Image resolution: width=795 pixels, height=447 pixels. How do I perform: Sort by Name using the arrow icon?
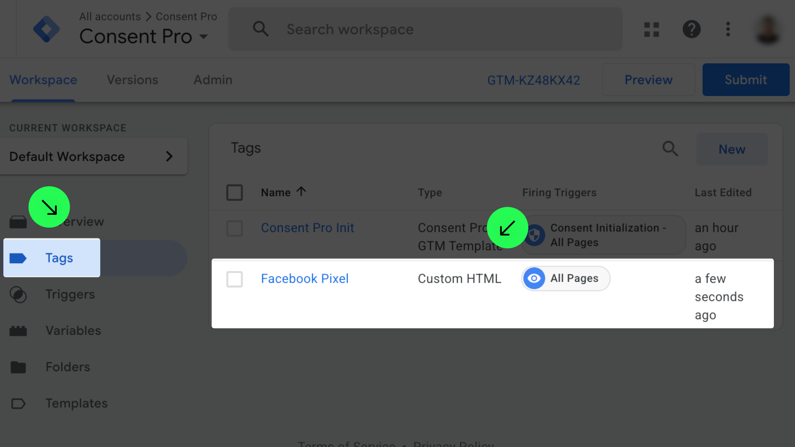point(301,192)
